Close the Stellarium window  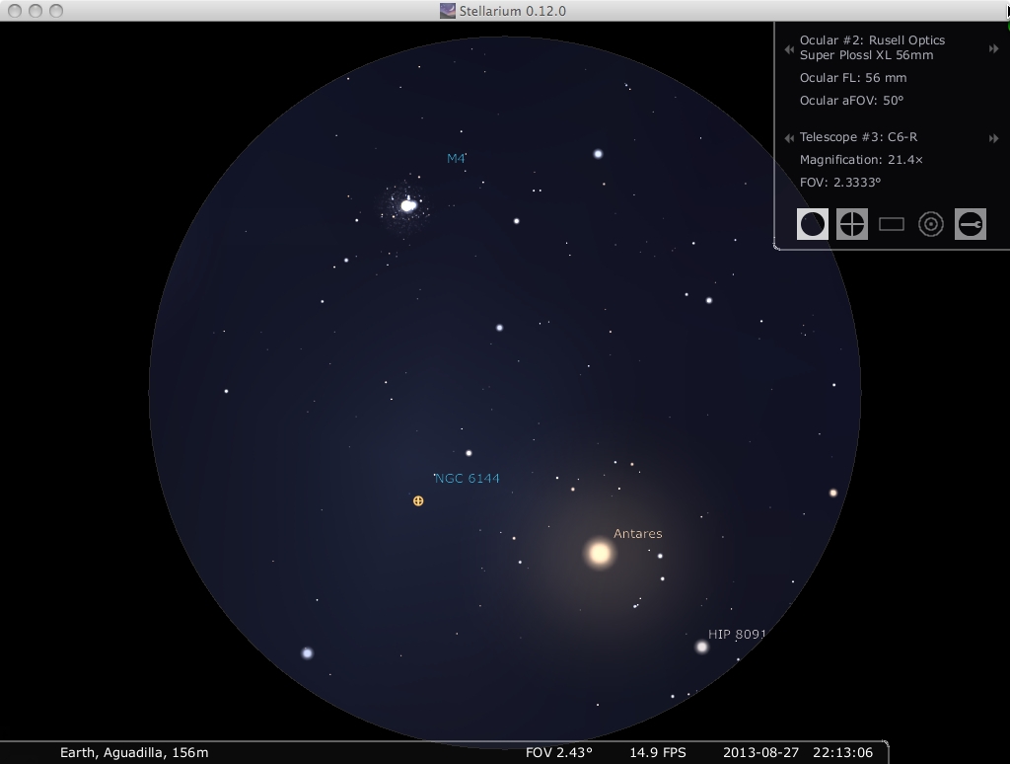coord(13,11)
